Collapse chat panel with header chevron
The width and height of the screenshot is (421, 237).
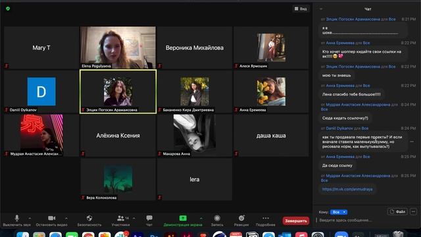321,9
